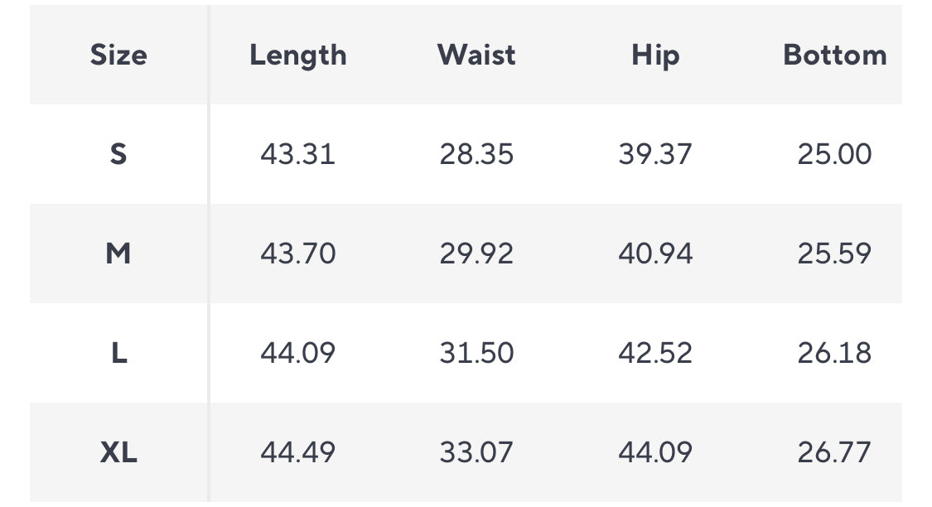
Task: Click the 39.37 hip value
Action: [655, 154]
